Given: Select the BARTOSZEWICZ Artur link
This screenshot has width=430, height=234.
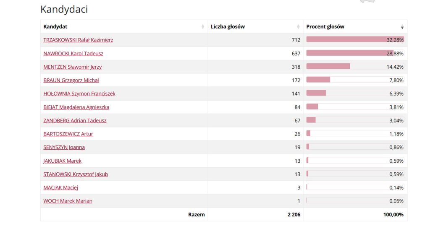Looking at the screenshot, I should 68,134.
